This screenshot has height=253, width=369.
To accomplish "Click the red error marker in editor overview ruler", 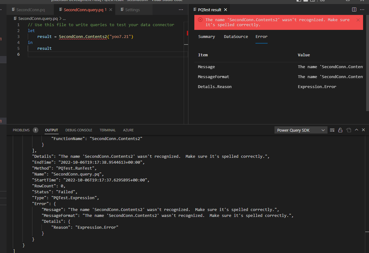I will click(187, 33).
